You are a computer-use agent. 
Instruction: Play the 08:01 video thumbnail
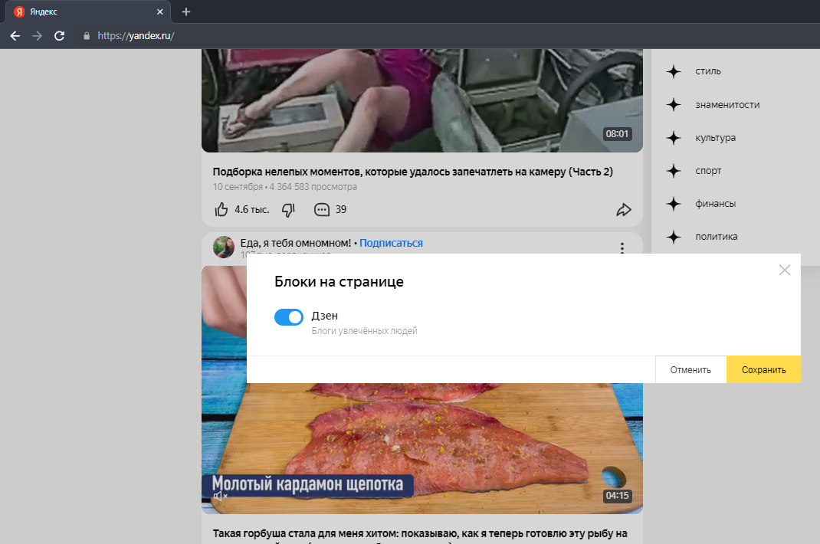click(422, 100)
